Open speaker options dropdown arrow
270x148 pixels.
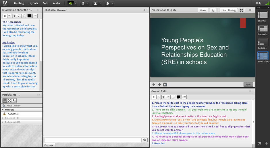[x=75, y=3]
